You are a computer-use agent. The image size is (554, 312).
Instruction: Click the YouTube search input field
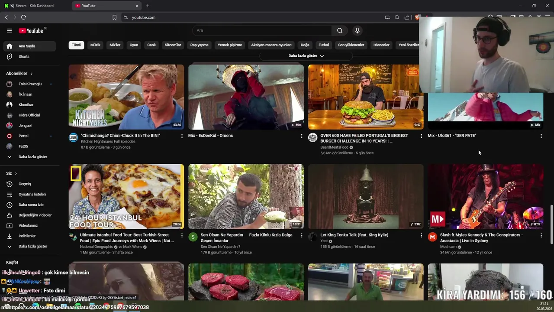click(262, 30)
